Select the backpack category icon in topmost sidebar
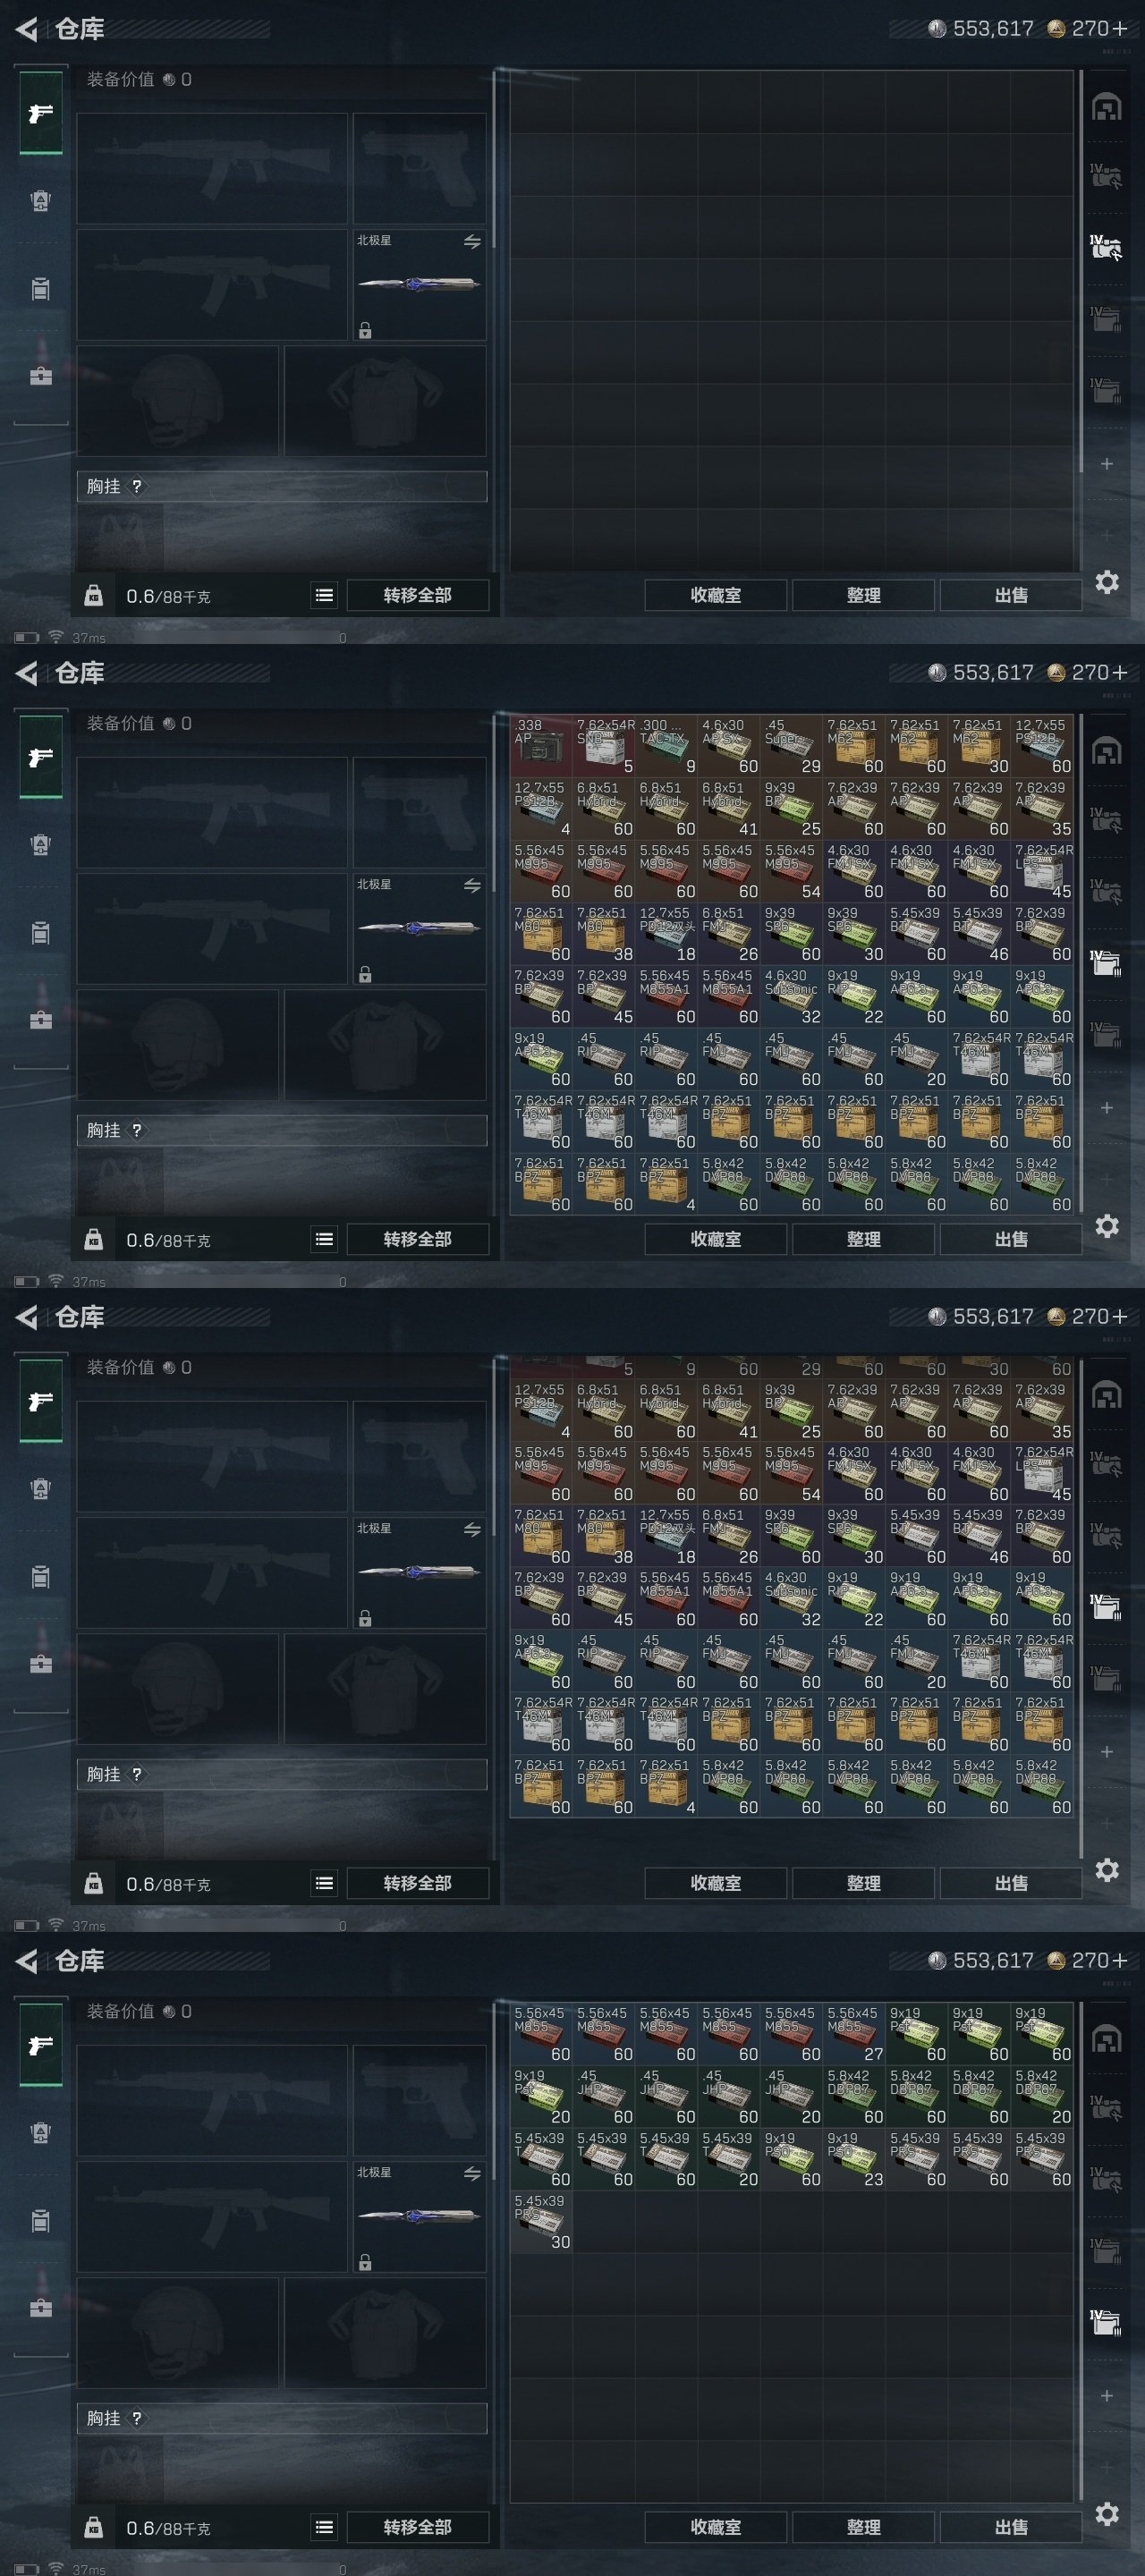 pyautogui.click(x=40, y=201)
